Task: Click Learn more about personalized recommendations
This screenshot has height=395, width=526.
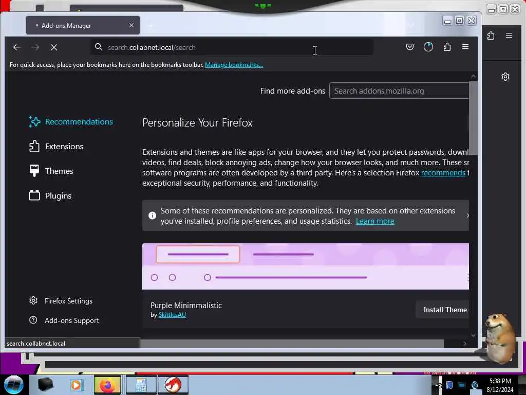Action: (x=374, y=221)
